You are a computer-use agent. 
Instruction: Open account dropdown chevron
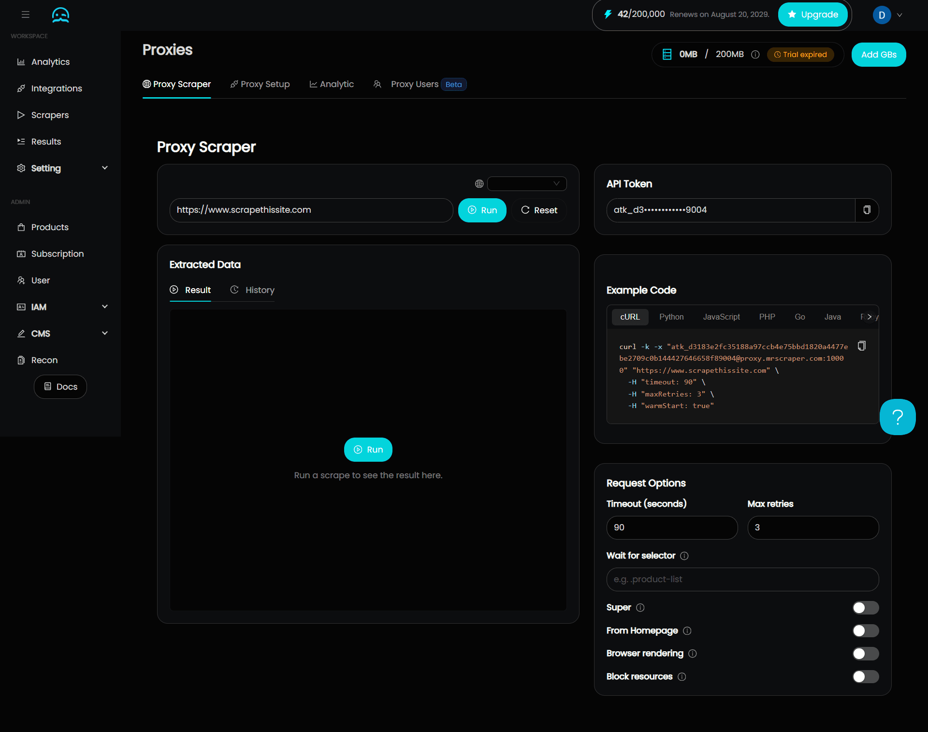pos(899,15)
